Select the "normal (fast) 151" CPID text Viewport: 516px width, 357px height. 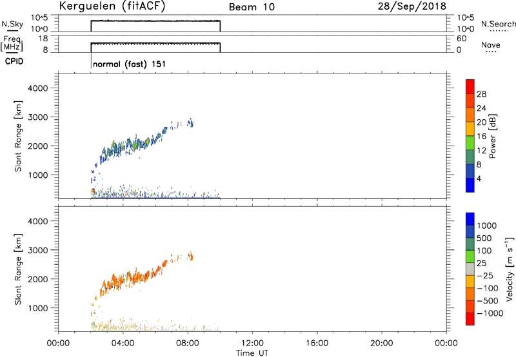pos(130,64)
